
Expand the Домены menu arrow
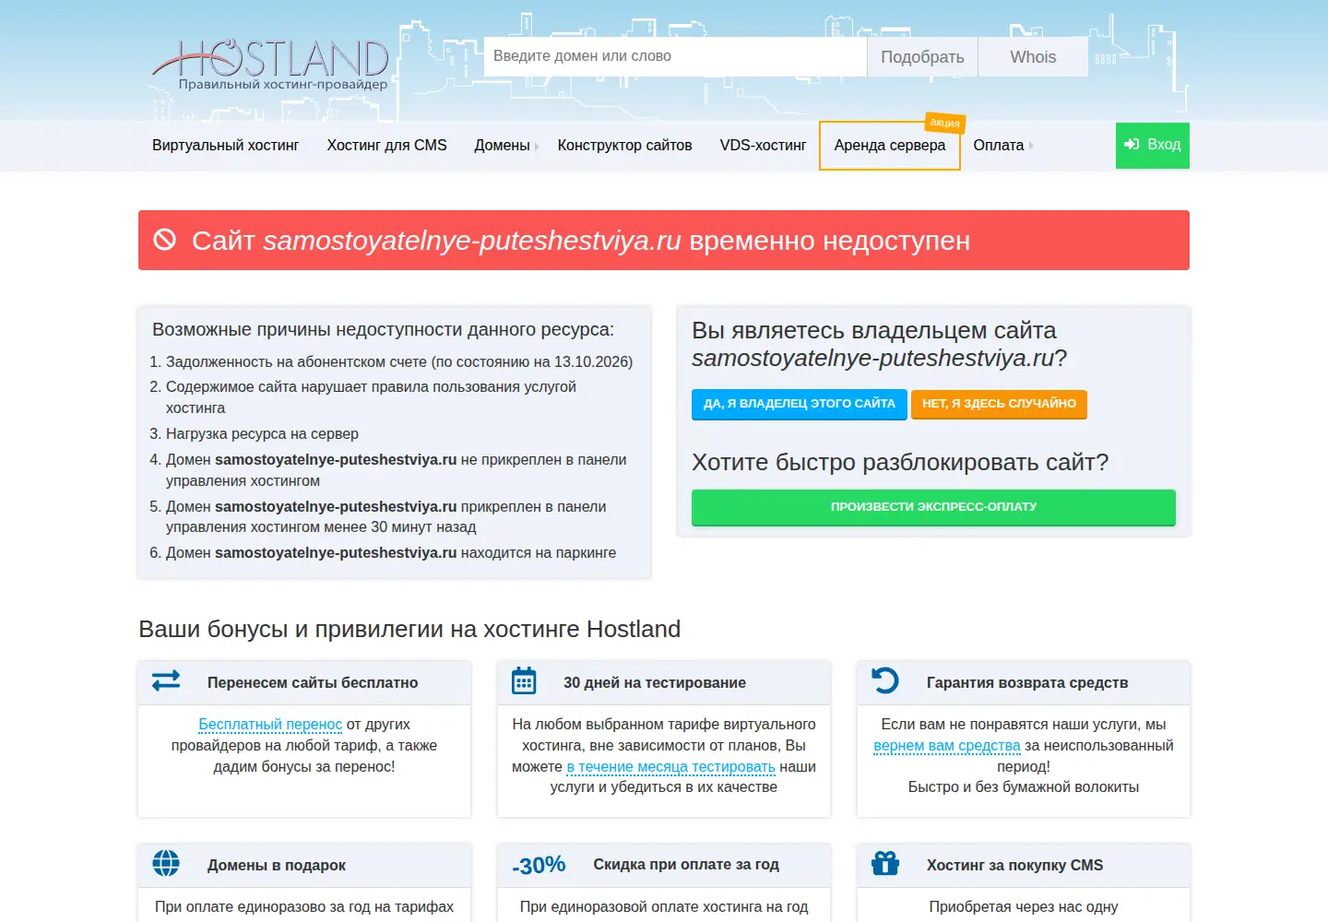537,146
